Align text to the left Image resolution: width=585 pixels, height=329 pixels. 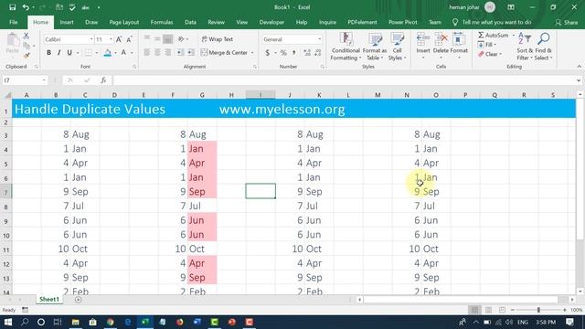(147, 53)
